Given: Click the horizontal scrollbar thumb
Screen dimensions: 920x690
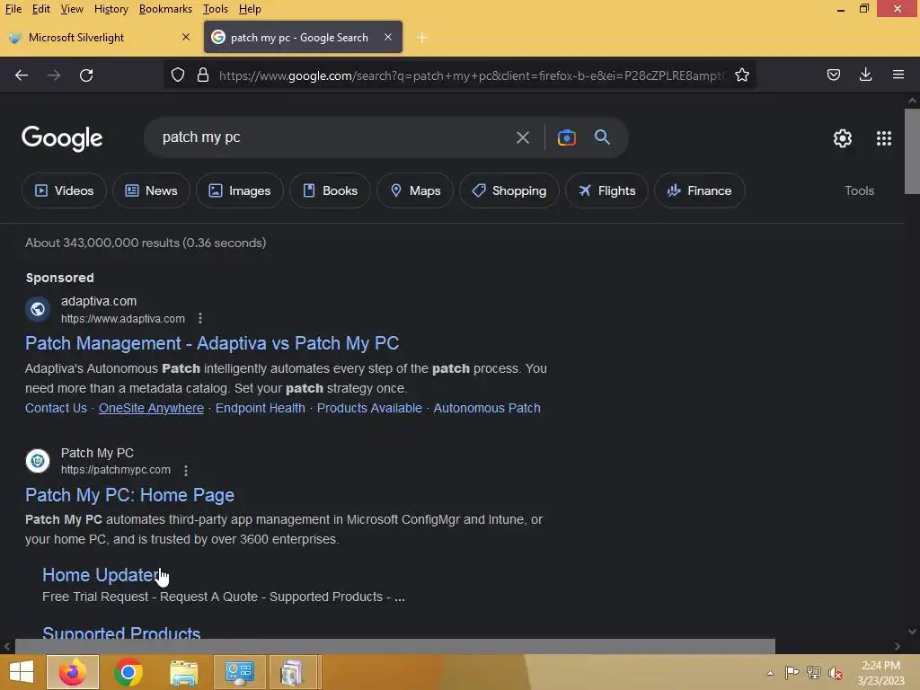Looking at the screenshot, I should pyautogui.click(x=395, y=646).
